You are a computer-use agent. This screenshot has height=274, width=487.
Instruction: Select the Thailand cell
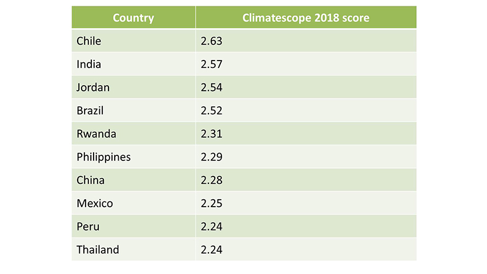tap(98, 249)
